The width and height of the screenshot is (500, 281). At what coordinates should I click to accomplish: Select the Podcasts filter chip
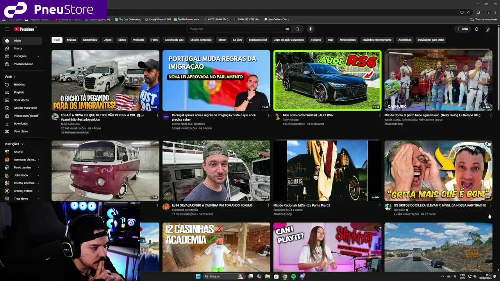(139, 40)
